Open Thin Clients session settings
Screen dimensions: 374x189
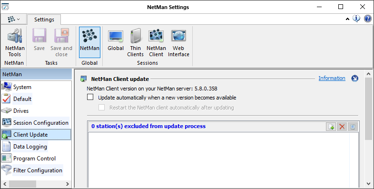click(136, 43)
